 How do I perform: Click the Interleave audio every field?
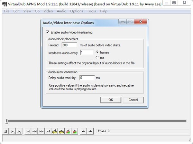point(87,53)
